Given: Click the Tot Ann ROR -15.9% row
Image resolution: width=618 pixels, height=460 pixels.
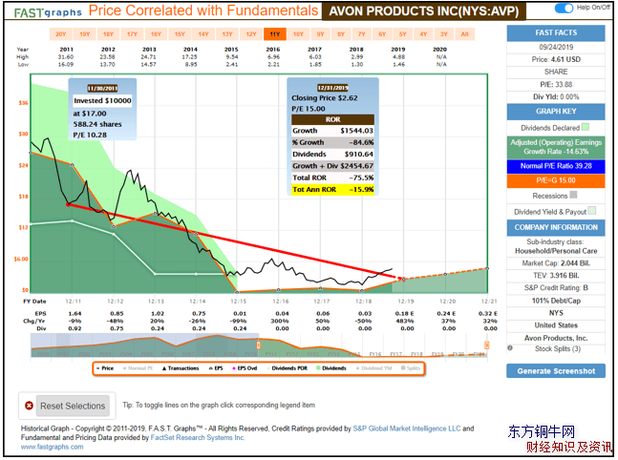Looking at the screenshot, I should [332, 189].
